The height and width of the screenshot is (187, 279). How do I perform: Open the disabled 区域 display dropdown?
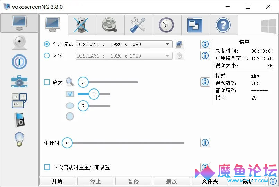pyautogui.click(x=124, y=56)
